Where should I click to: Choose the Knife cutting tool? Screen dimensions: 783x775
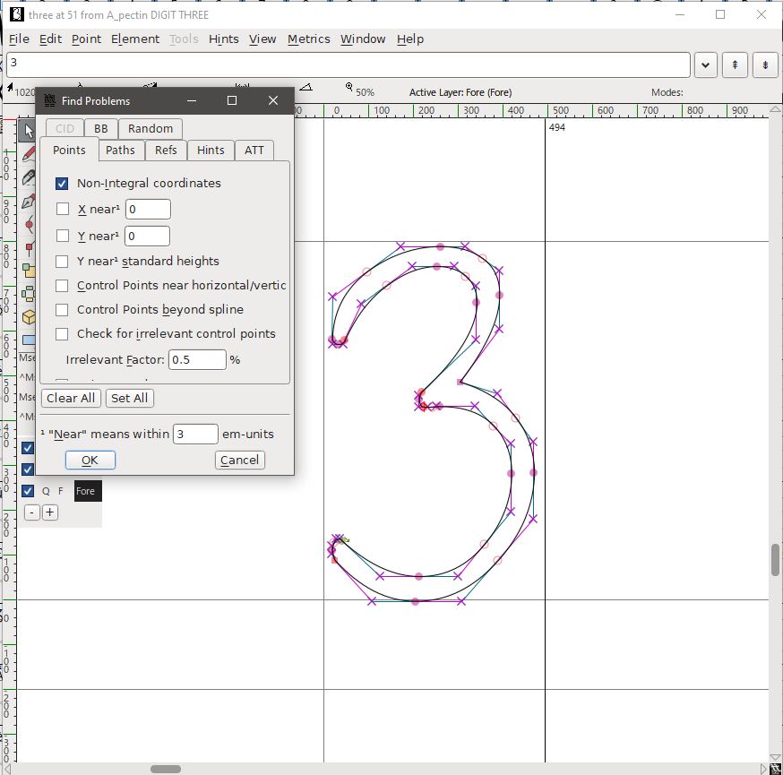click(x=29, y=178)
